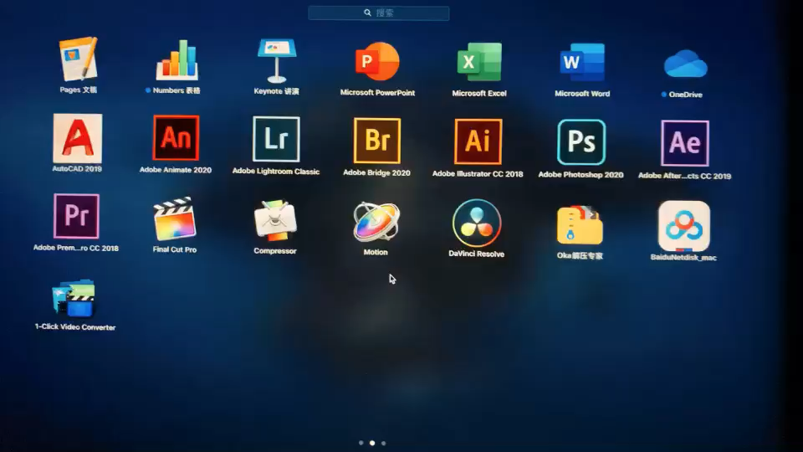Open Adobe Bridge 2020
Screen dimensions: 803x452
click(x=377, y=141)
